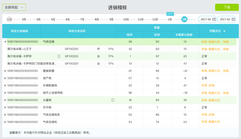Select the highlighted 2月 timeline circle

click(x=184, y=19)
